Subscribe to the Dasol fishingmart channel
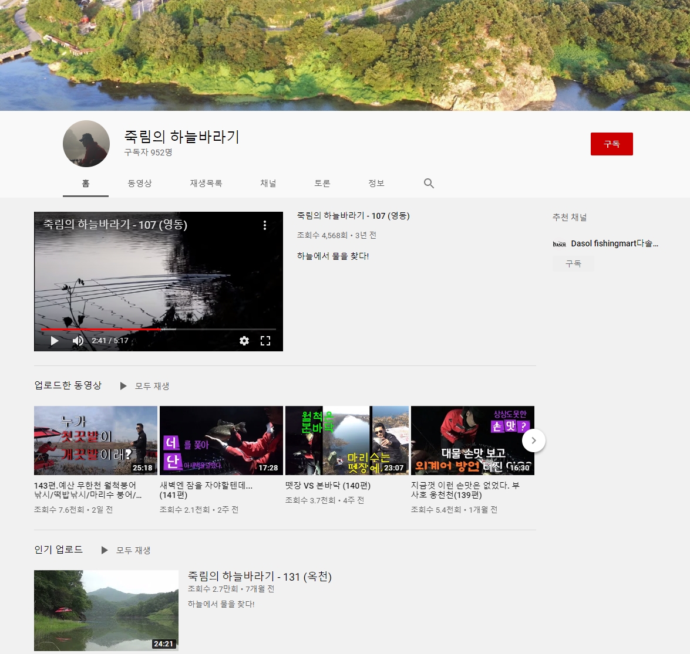This screenshot has width=690, height=654. pos(573,264)
